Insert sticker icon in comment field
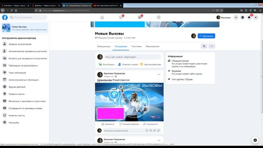This screenshot has width=263, height=148. (x=158, y=130)
